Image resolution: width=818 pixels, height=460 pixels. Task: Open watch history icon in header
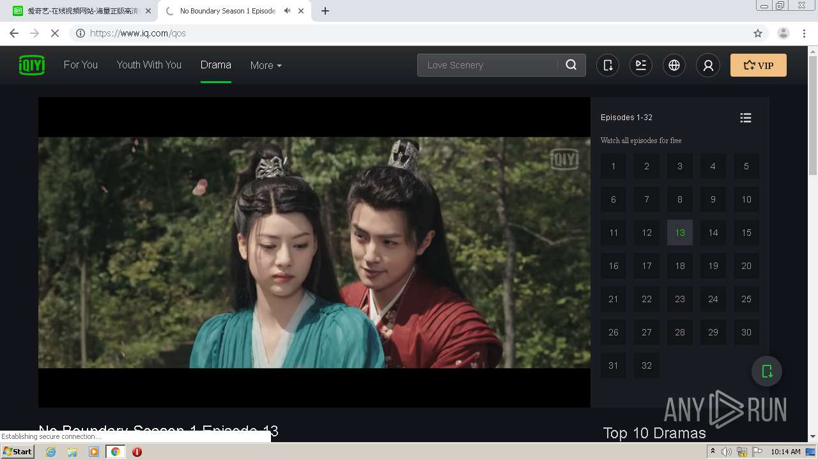[641, 65]
